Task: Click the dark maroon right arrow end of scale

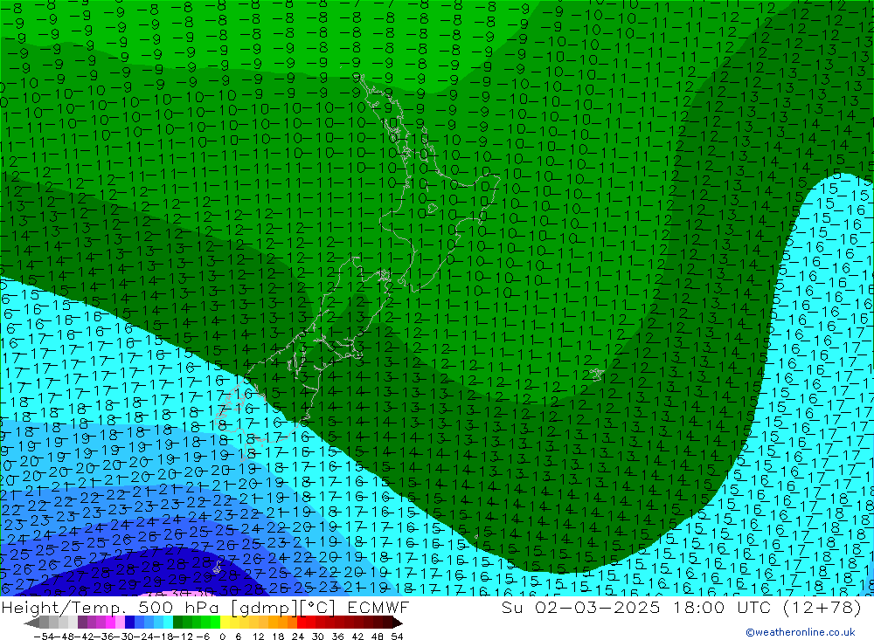Action: (398, 623)
